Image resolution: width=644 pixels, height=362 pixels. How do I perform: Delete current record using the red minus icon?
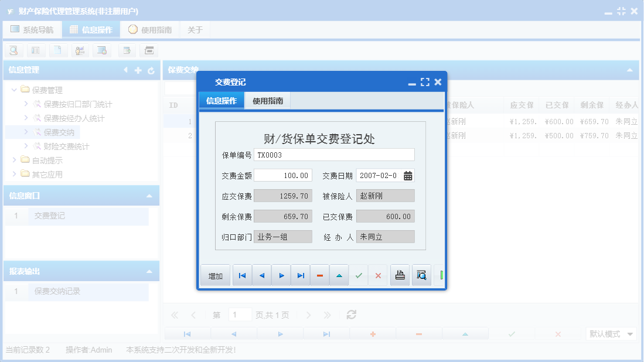tap(320, 275)
